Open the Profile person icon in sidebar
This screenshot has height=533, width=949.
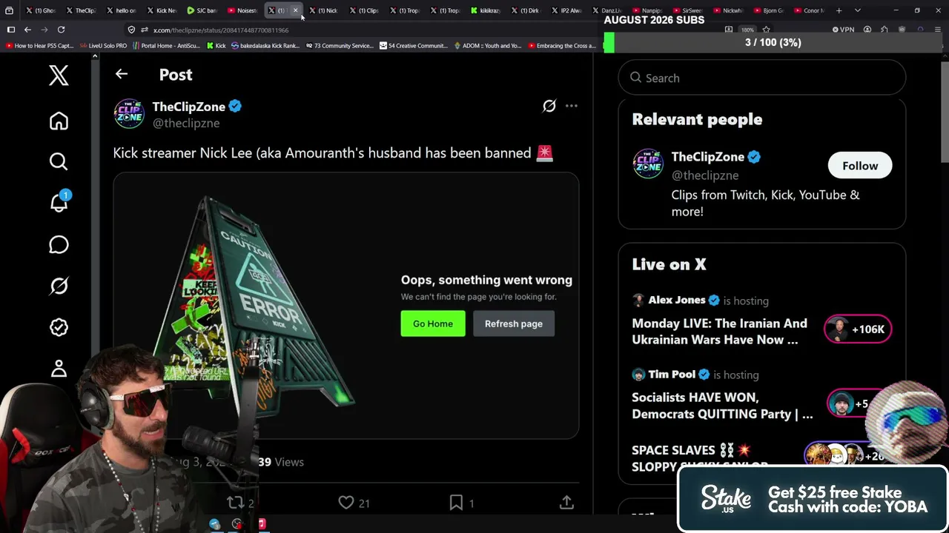pos(59,368)
